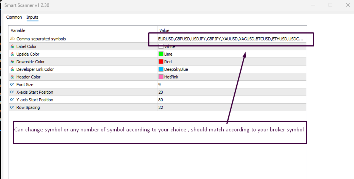Switch to the Common tab
The width and height of the screenshot is (354, 179).
tap(14, 17)
